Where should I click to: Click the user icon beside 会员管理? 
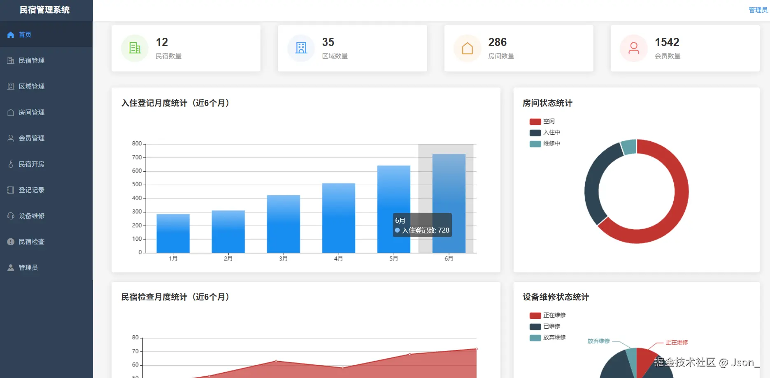(x=11, y=138)
